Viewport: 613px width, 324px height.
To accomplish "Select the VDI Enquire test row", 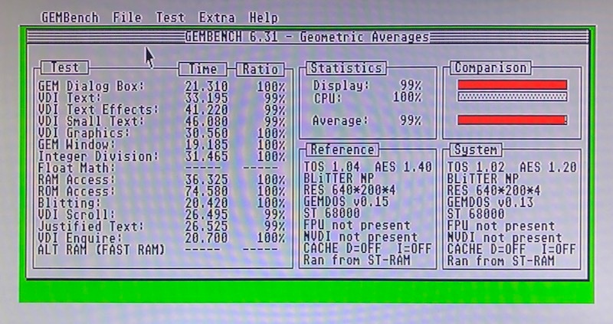I will 162,237.
